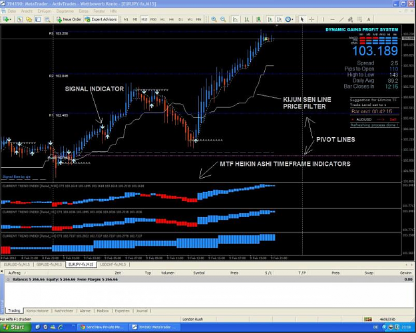Toggle the Terminal window toolbar icon

coord(38,19)
